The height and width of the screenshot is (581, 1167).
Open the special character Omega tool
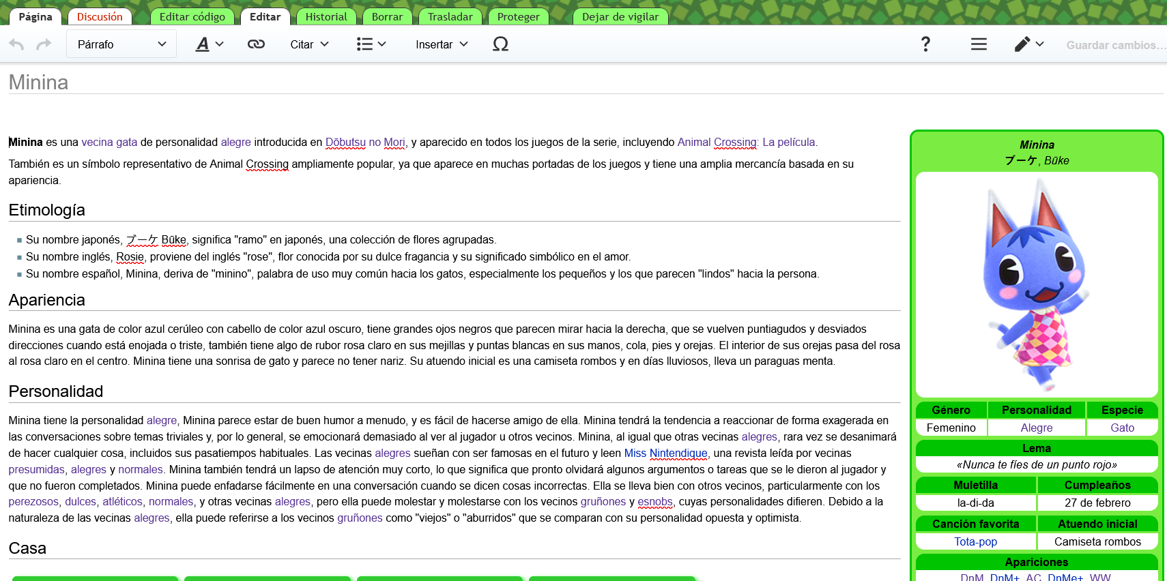point(500,44)
